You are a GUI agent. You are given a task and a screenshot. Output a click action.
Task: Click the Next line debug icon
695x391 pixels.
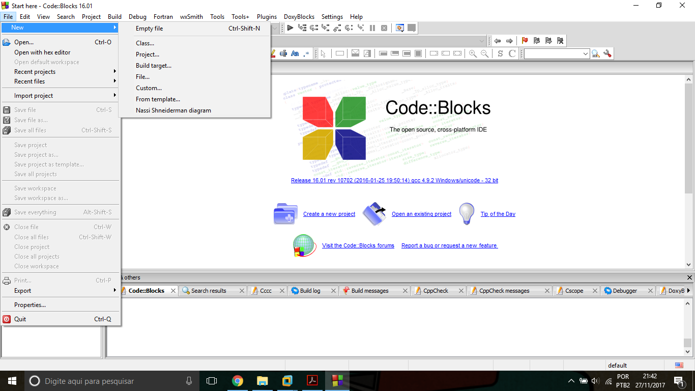[x=314, y=28]
